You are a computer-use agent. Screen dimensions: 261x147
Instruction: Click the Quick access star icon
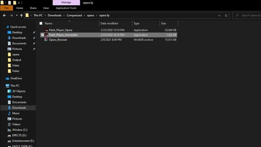(8, 27)
